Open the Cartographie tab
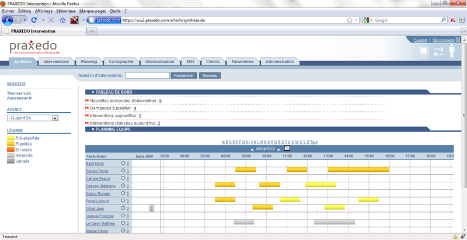The image size is (467, 240). (121, 61)
